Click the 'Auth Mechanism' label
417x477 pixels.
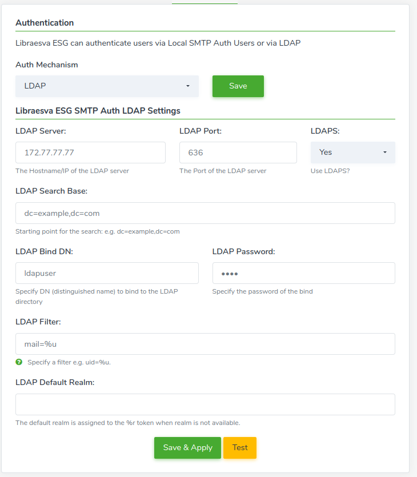pyautogui.click(x=47, y=65)
